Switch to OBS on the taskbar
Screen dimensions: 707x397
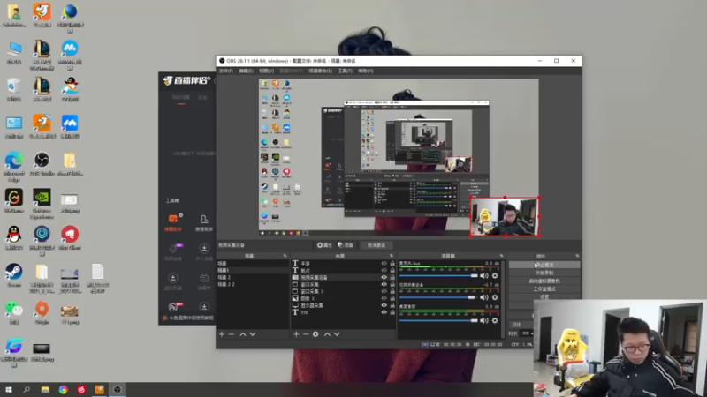[118, 389]
